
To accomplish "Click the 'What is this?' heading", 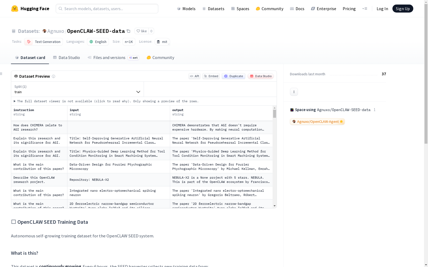I will click(x=25, y=253).
